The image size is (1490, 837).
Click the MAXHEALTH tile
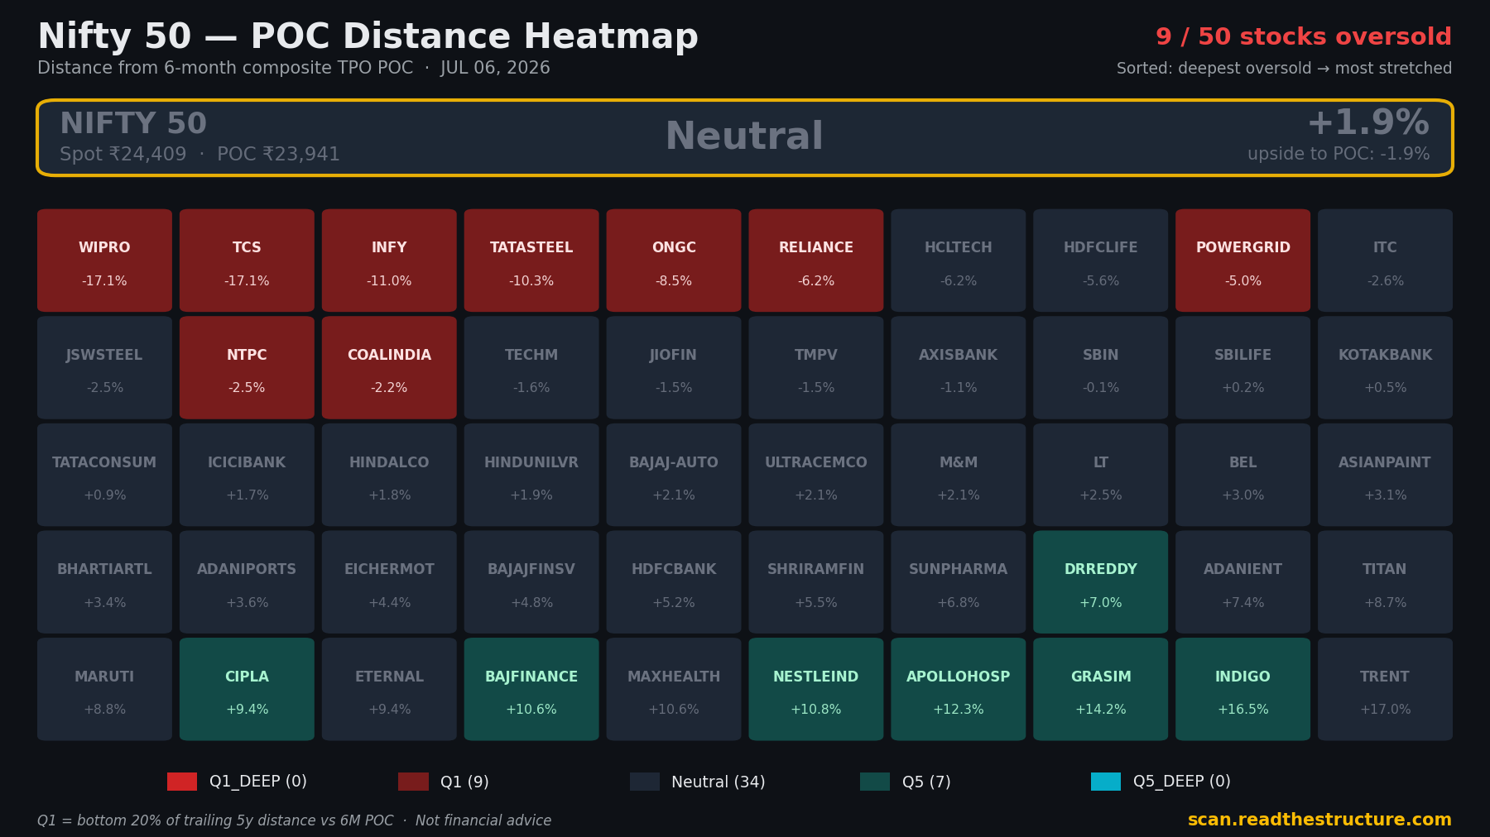(x=674, y=689)
